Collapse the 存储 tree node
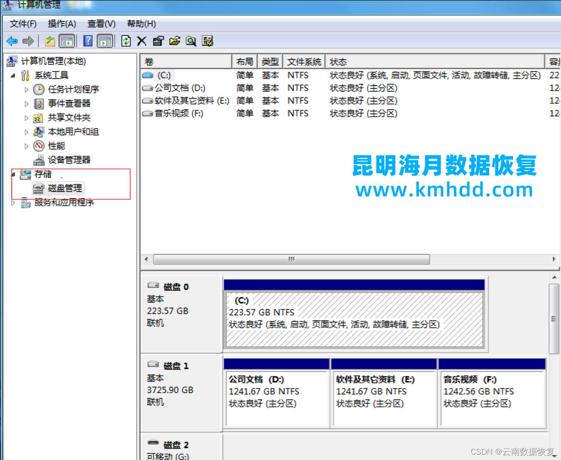The height and width of the screenshot is (460, 561). coord(13,174)
